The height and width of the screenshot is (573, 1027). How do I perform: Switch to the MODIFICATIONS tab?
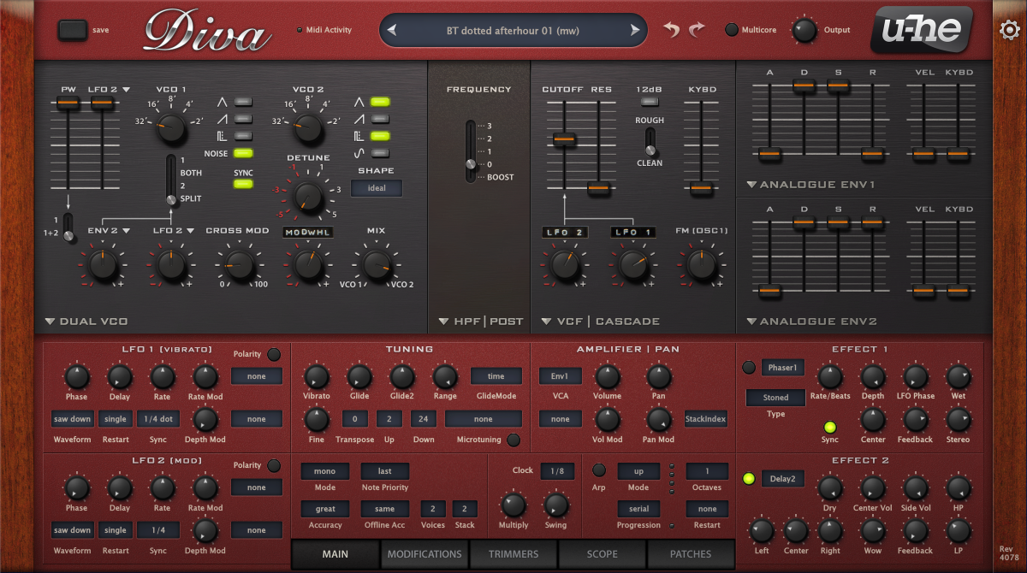tap(424, 553)
